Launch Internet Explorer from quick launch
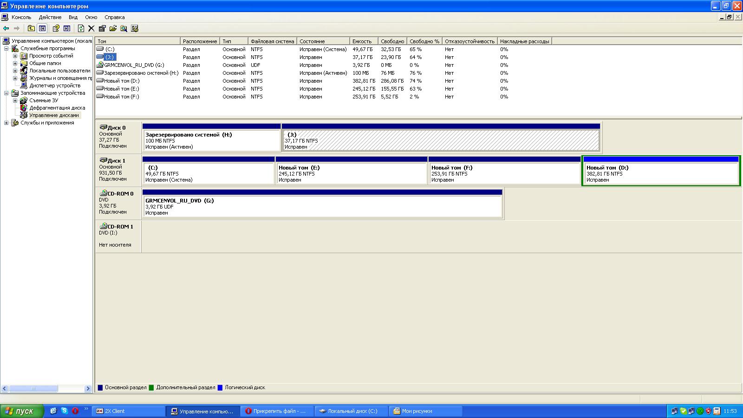743x418 pixels. 53,411
